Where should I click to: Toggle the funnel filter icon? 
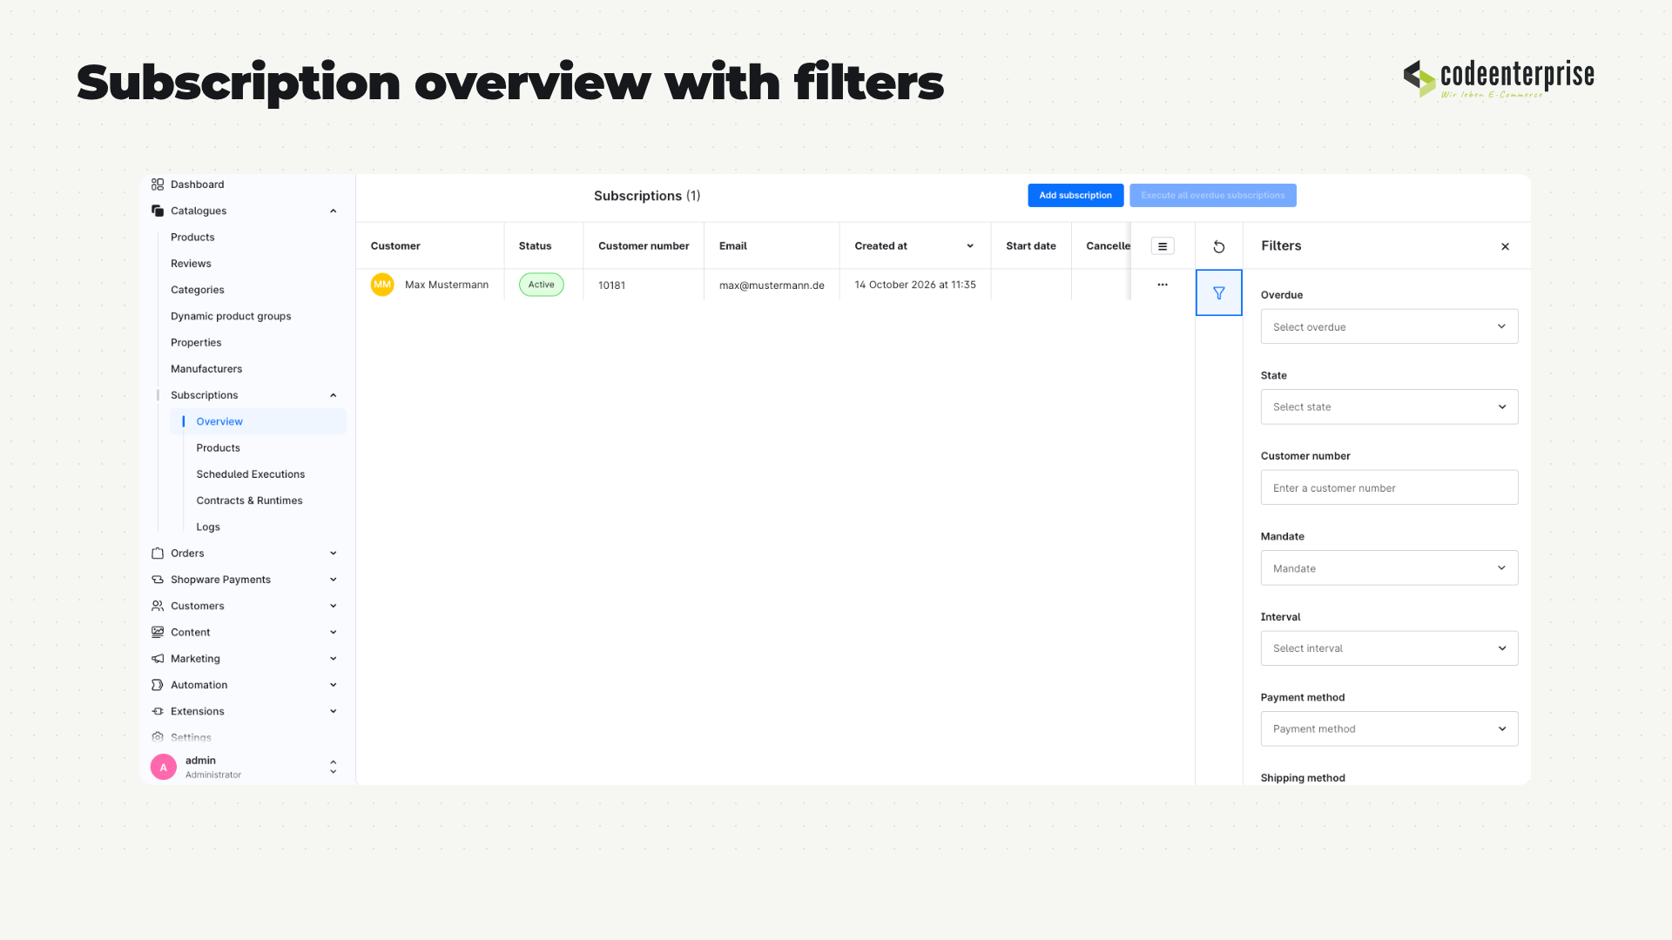1219,293
